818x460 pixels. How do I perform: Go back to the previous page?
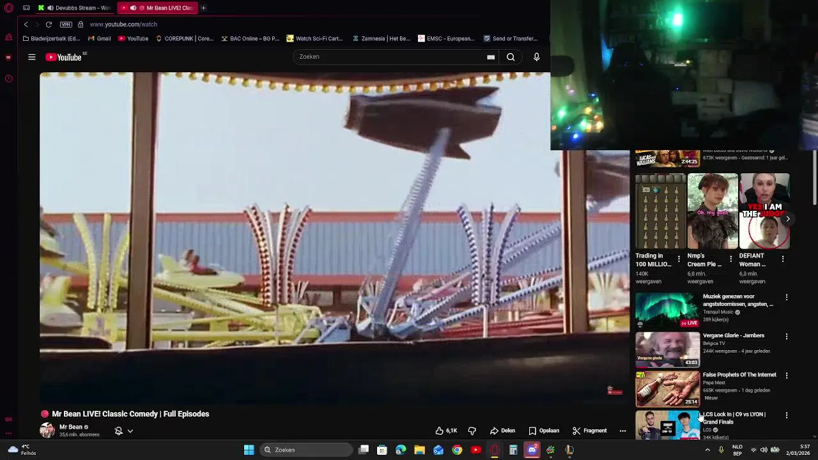(x=26, y=24)
